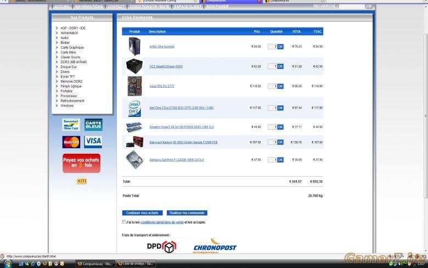Click the Payez vos achats en 3 fois banner
The height and width of the screenshot is (268, 428).
pos(81,163)
